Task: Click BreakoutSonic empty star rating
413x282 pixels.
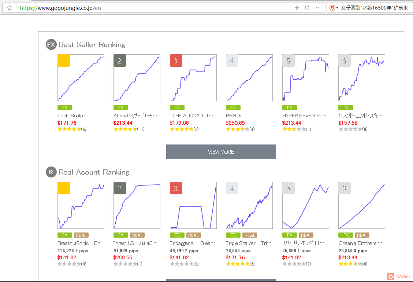Action: coord(72,264)
